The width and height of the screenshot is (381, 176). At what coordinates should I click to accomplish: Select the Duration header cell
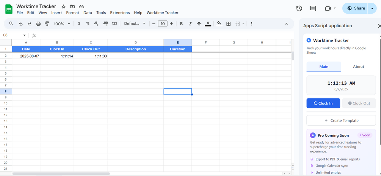(178, 49)
